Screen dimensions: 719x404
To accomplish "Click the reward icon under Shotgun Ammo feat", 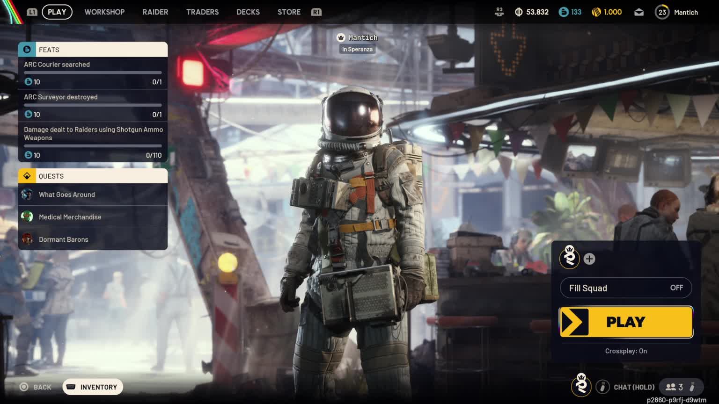I will [x=28, y=155].
